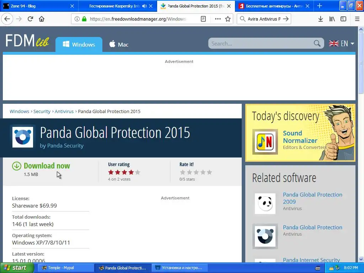Open Sound Normalizer app icon

pos(265,142)
